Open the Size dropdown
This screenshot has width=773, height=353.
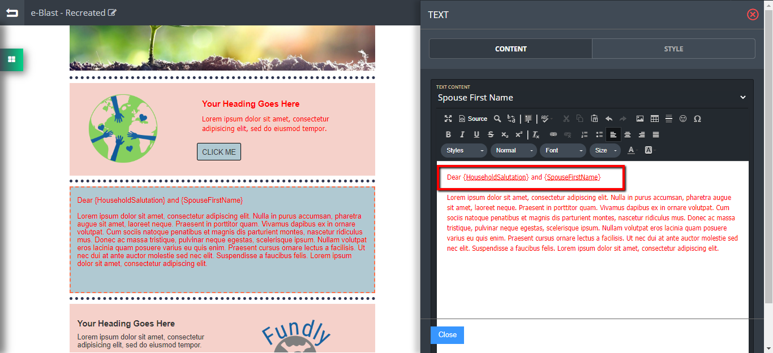(x=605, y=150)
